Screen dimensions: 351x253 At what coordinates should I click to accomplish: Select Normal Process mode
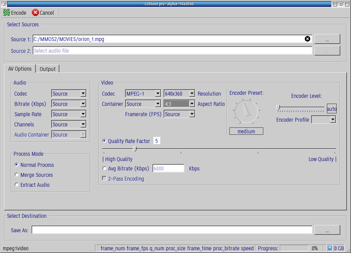(x=17, y=165)
